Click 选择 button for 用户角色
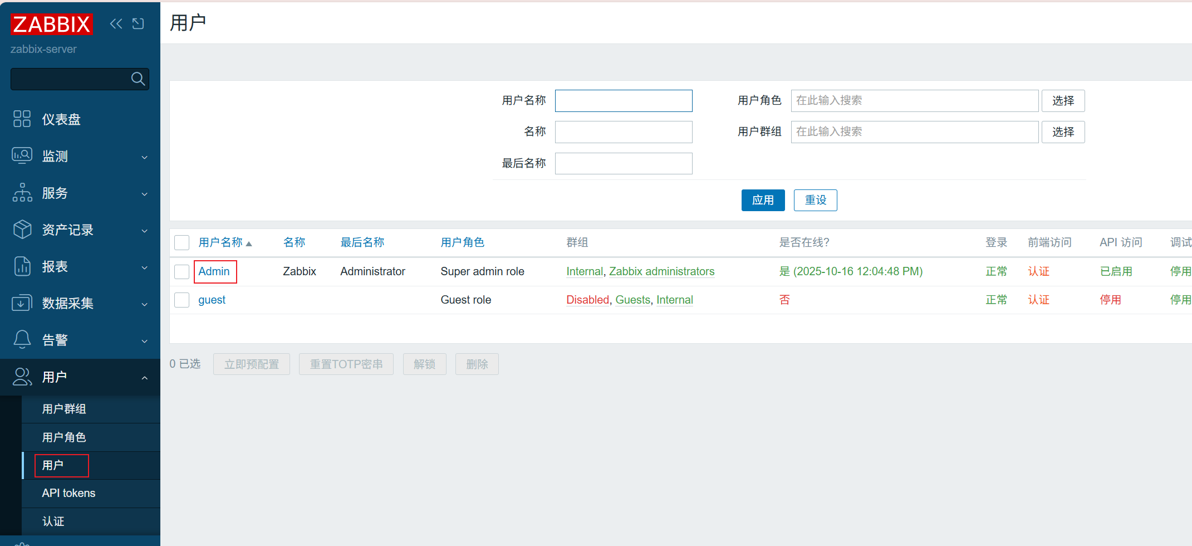 (x=1063, y=101)
